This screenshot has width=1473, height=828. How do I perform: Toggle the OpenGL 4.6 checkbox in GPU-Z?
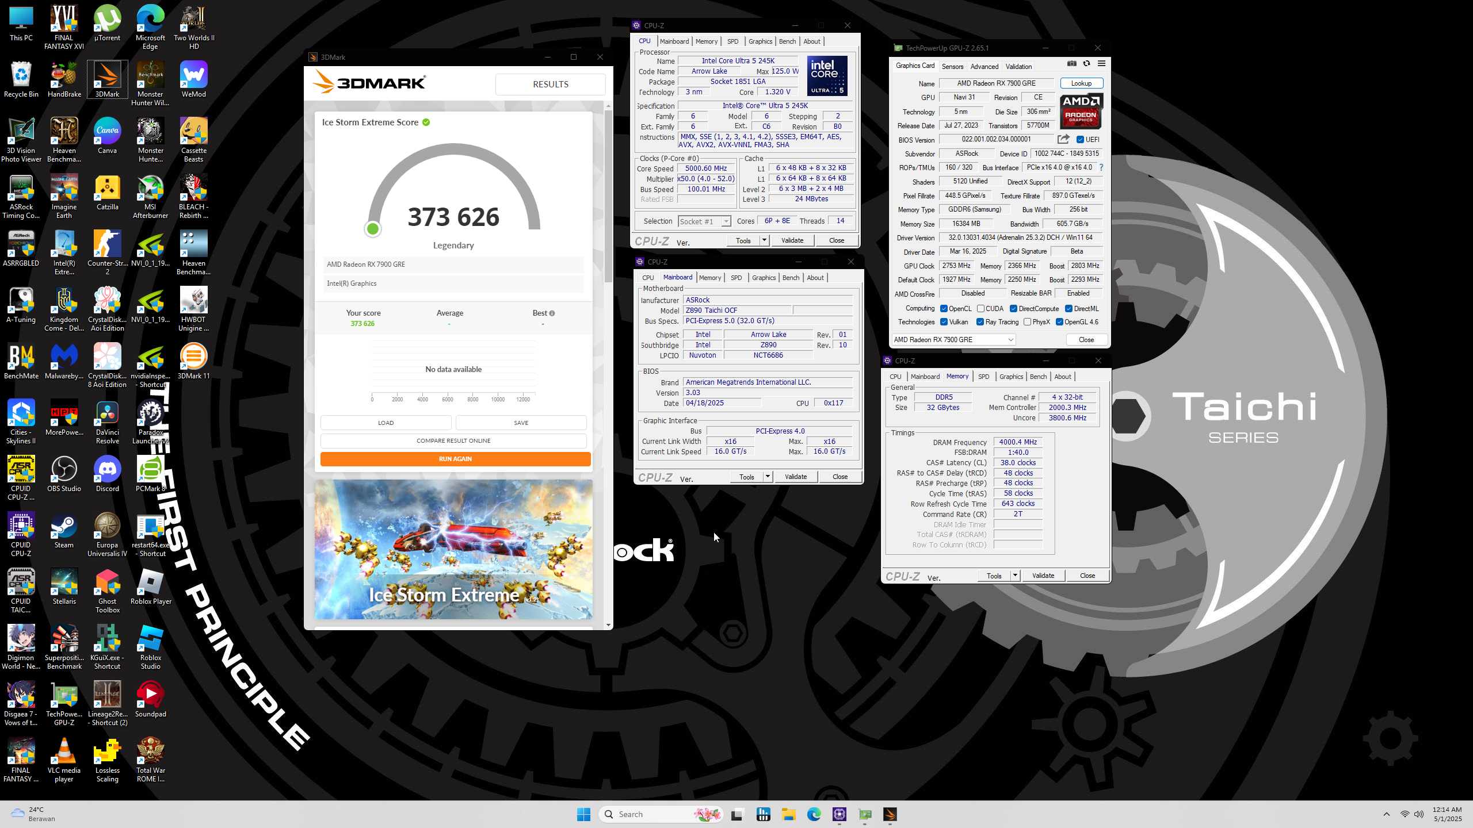tap(1059, 322)
